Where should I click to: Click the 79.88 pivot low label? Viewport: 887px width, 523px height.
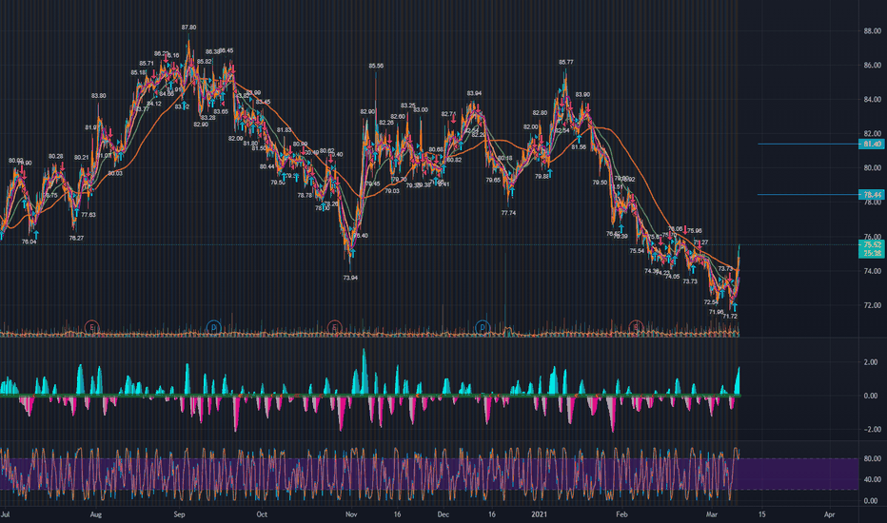(542, 177)
